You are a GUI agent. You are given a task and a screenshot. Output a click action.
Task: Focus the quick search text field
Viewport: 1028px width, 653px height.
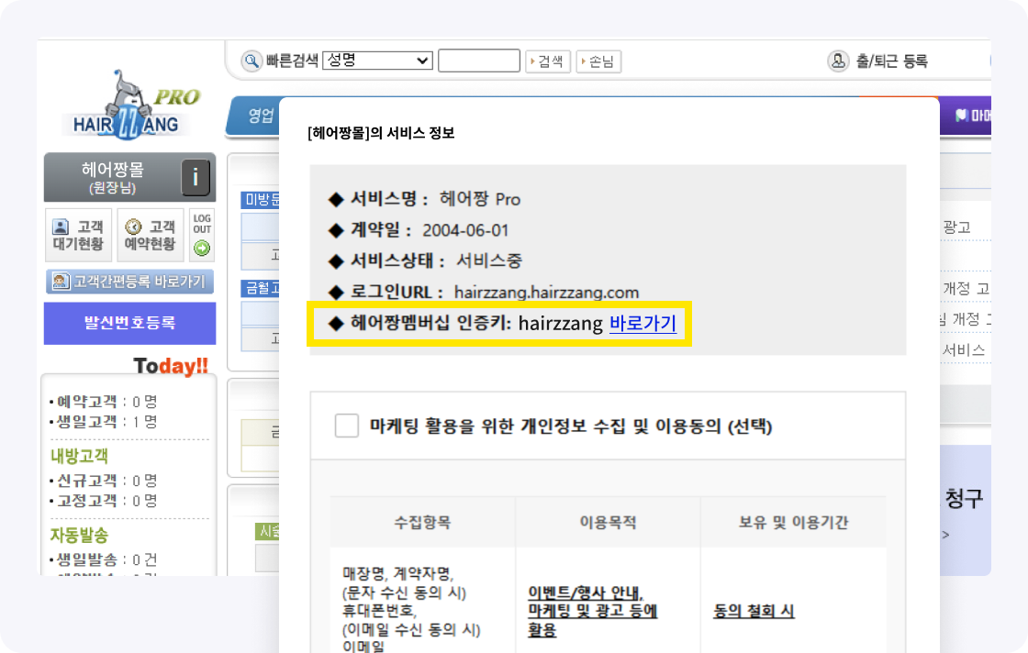(x=478, y=61)
